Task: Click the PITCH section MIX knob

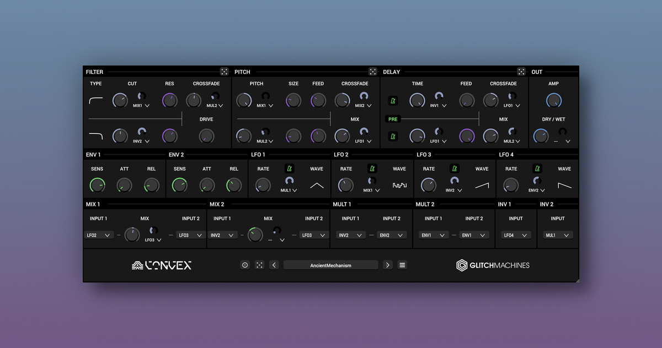Action: pyautogui.click(x=342, y=136)
